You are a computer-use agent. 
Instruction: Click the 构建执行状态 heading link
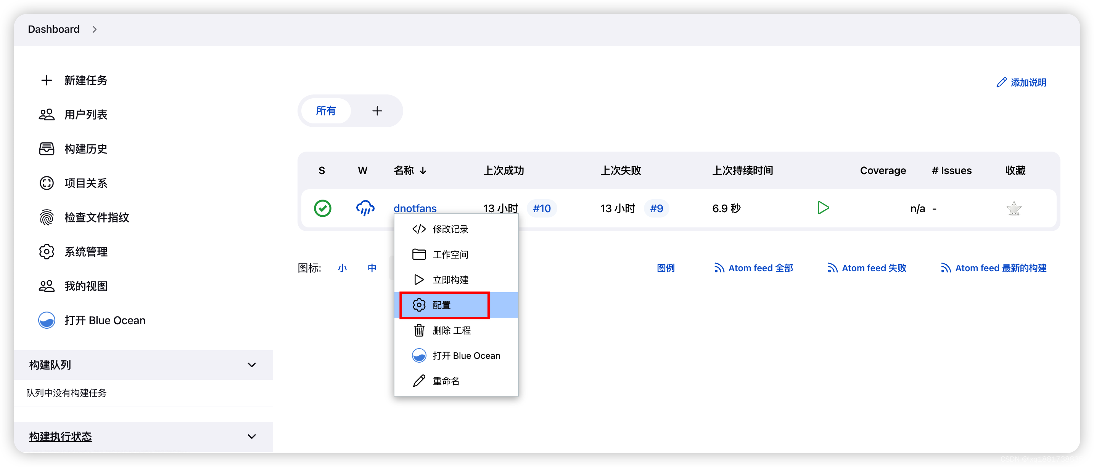[60, 437]
